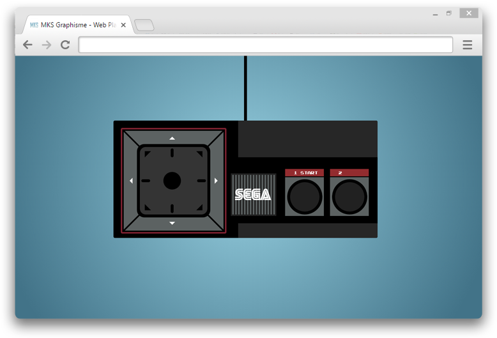Close the MKS Graphisme tab
The height and width of the screenshot is (338, 497).
point(123,25)
